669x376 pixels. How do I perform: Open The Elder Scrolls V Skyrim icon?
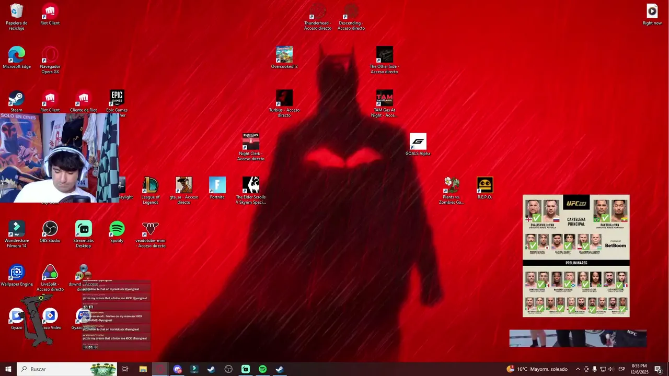(x=251, y=191)
